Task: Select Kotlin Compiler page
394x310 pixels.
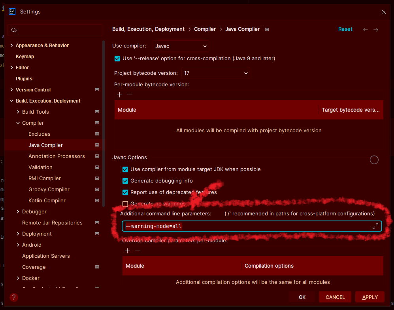Action: (x=47, y=200)
